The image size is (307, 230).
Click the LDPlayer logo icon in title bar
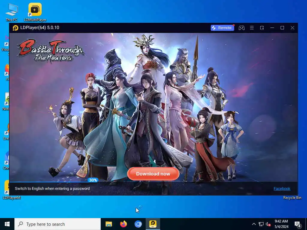16,28
